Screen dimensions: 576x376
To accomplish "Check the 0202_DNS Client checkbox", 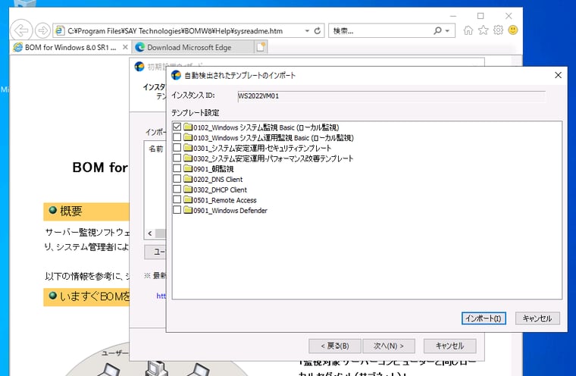I will point(177,179).
